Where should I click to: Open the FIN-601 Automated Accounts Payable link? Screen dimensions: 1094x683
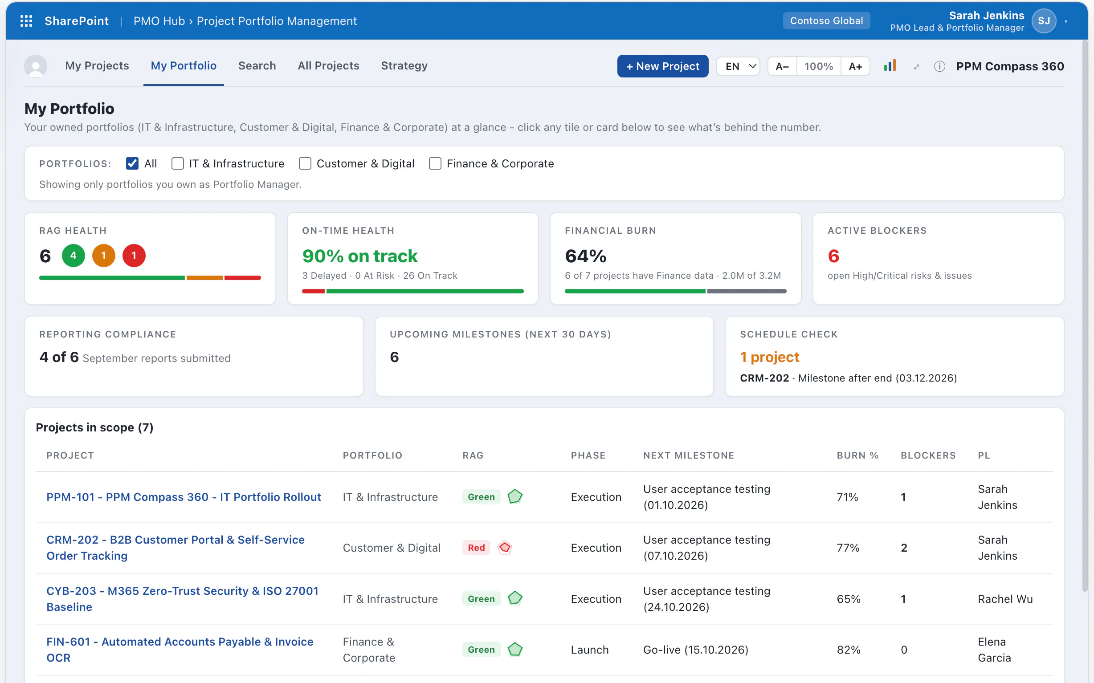point(180,650)
